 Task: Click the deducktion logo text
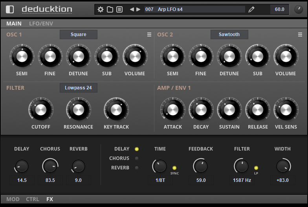click(47, 9)
